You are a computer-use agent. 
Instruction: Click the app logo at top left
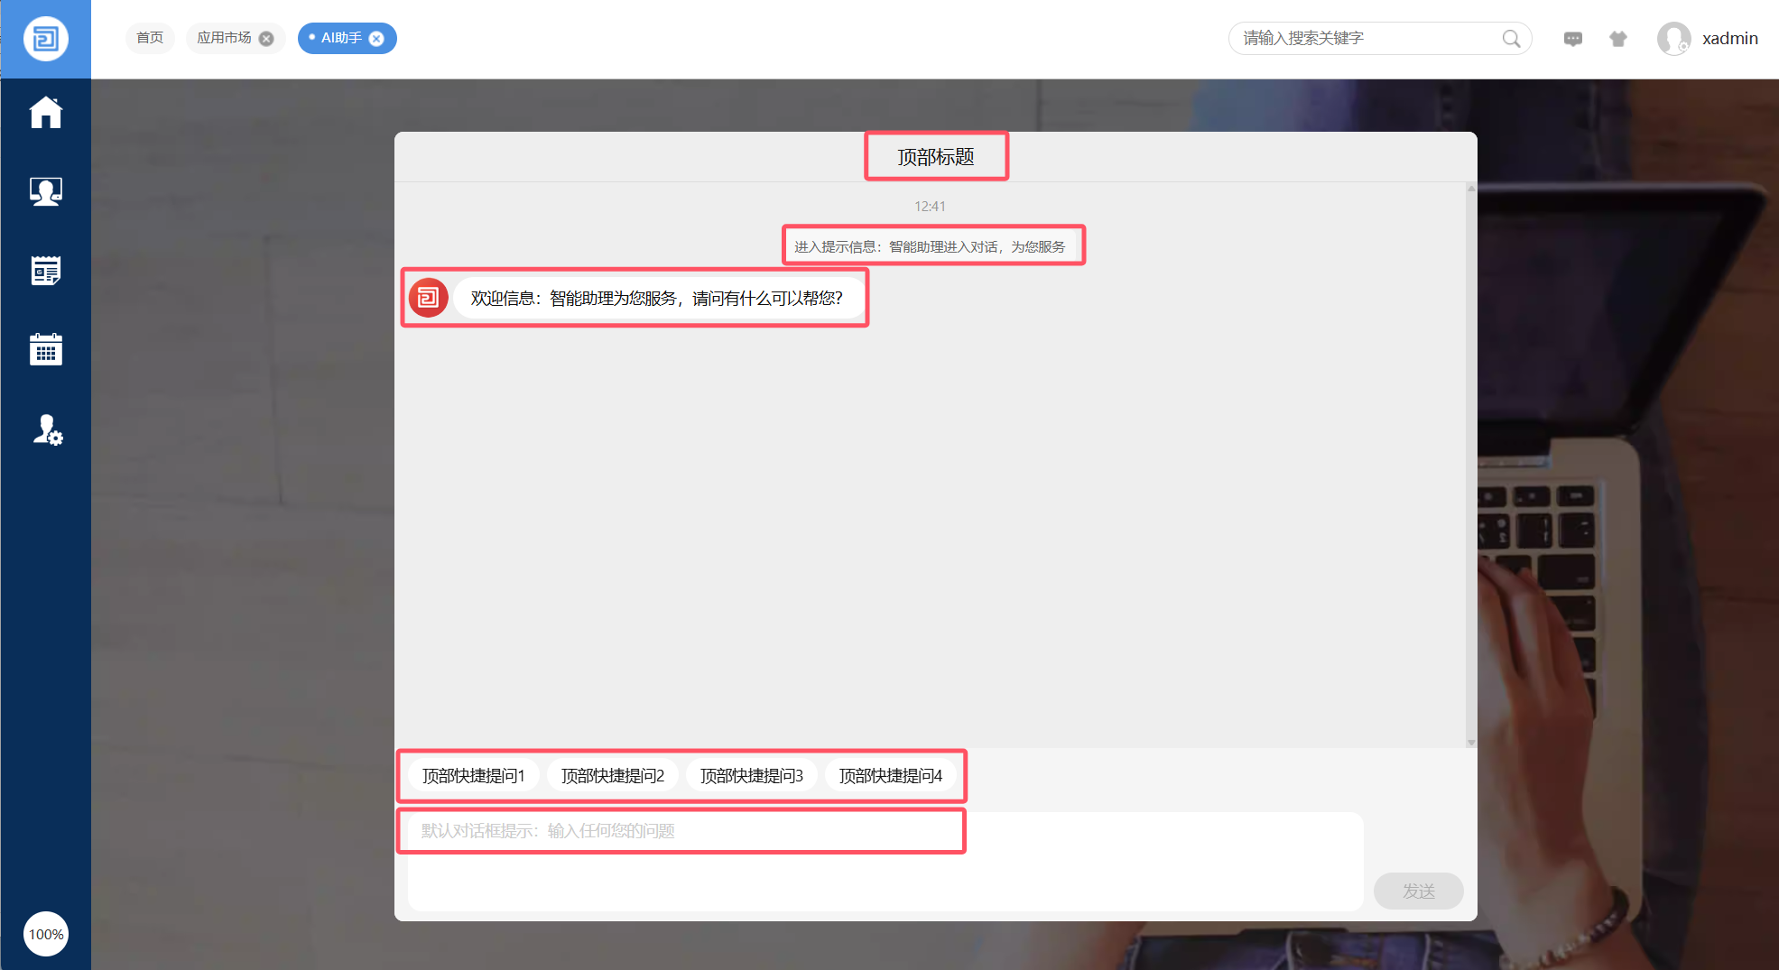coord(45,39)
